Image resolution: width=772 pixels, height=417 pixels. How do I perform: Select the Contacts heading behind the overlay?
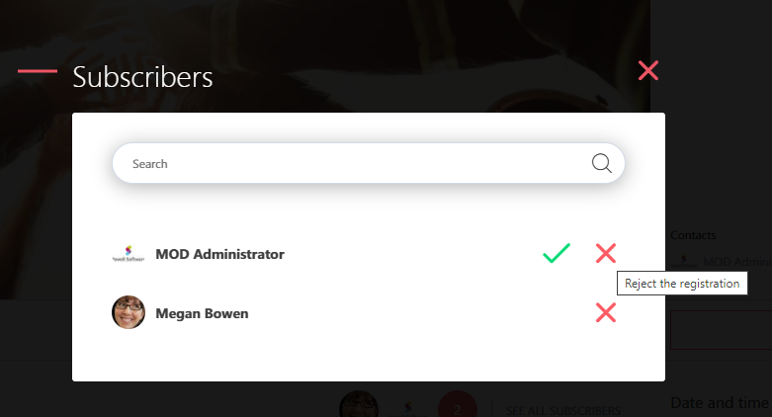click(693, 235)
